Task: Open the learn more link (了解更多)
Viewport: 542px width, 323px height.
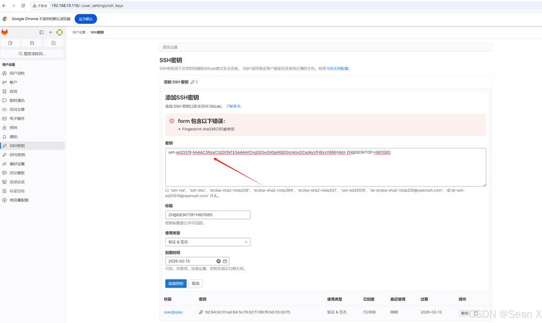Action: point(234,107)
